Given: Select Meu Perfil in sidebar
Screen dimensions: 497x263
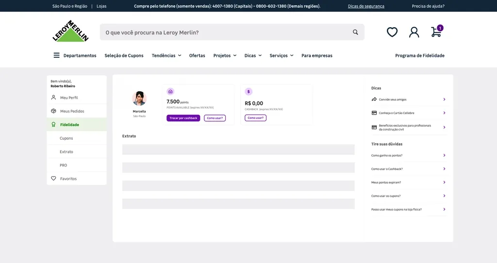Looking at the screenshot, I should tap(77, 98).
